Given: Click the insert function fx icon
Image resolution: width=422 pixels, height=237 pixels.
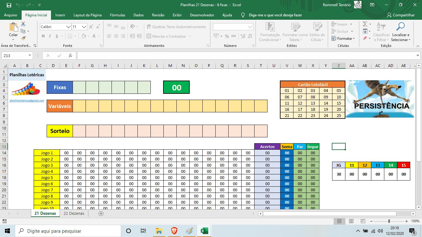Looking at the screenshot, I should (70, 56).
